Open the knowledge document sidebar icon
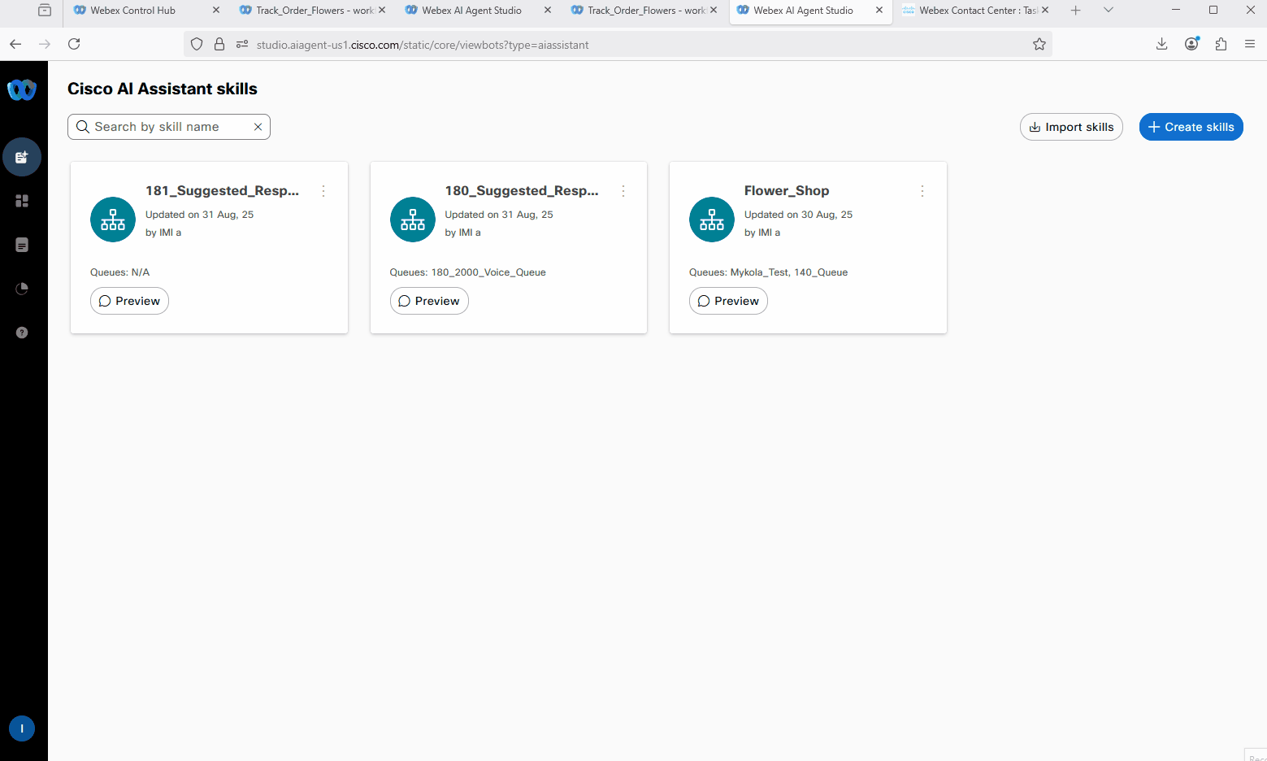This screenshot has width=1267, height=761. click(22, 245)
